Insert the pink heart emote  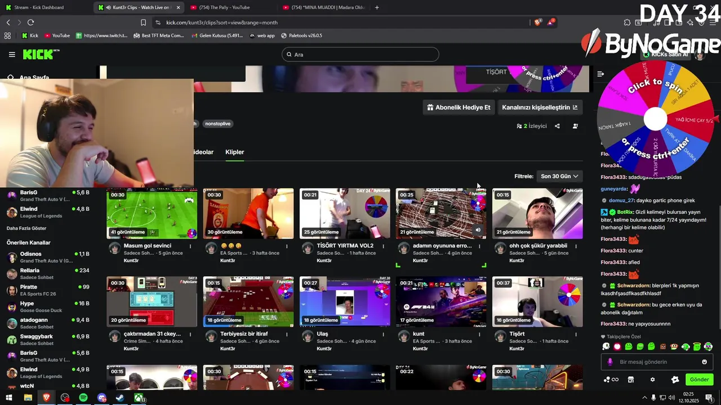click(617, 346)
